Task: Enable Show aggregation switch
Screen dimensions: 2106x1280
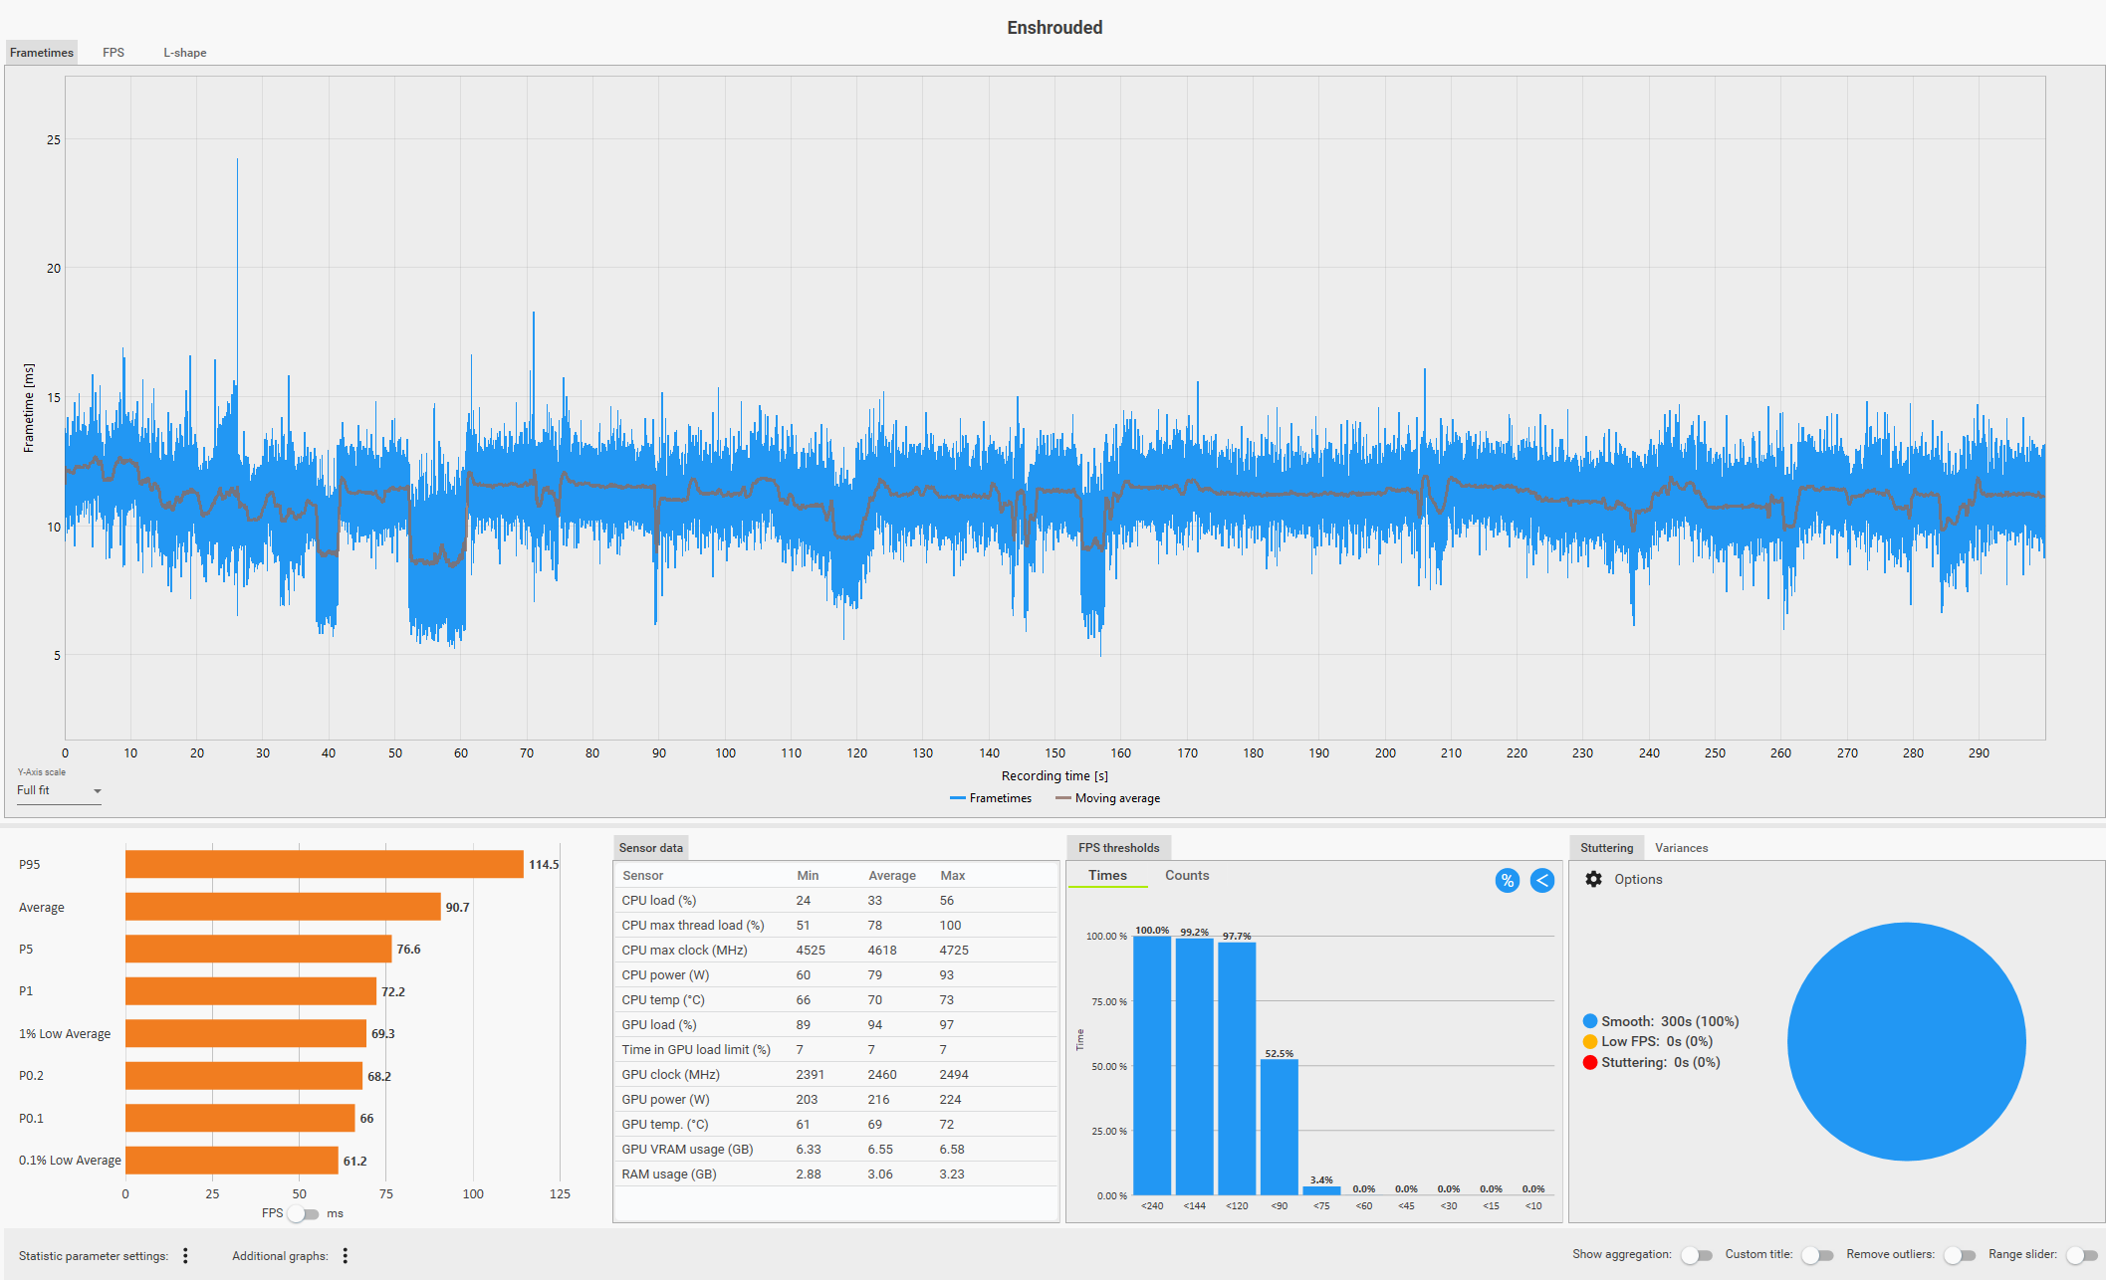Action: pyautogui.click(x=1696, y=1255)
